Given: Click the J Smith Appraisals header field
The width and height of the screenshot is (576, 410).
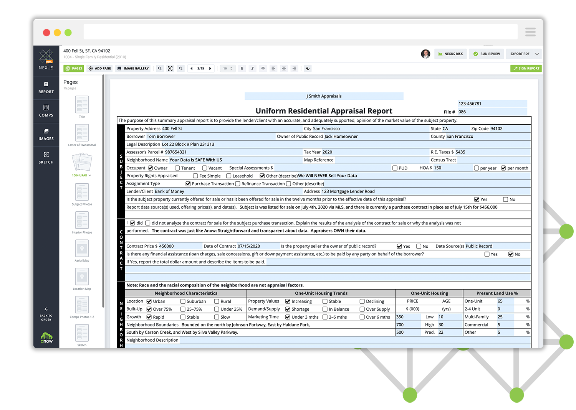Looking at the screenshot, I should point(324,96).
